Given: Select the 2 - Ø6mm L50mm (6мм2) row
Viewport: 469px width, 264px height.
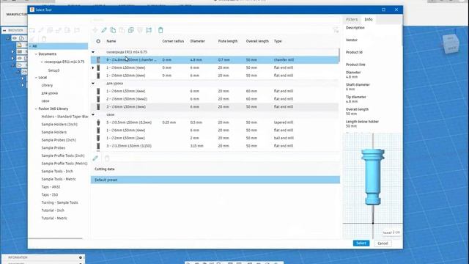Looking at the screenshot, I should click(x=215, y=99).
